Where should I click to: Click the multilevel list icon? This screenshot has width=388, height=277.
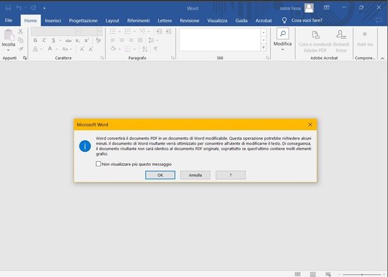point(142,31)
